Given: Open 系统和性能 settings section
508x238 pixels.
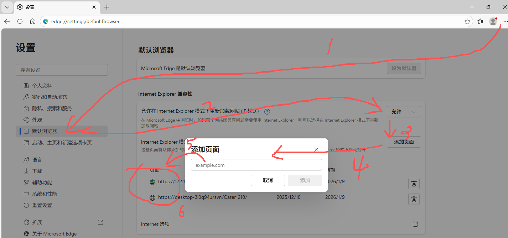Looking at the screenshot, I should click(62, 194).
